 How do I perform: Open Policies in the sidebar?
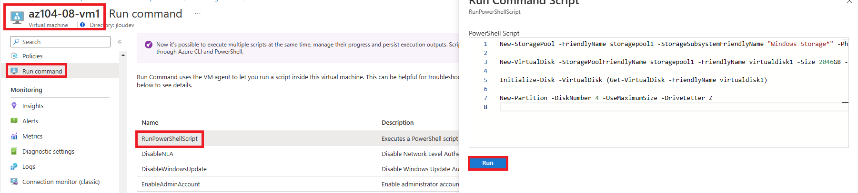pyautogui.click(x=32, y=56)
